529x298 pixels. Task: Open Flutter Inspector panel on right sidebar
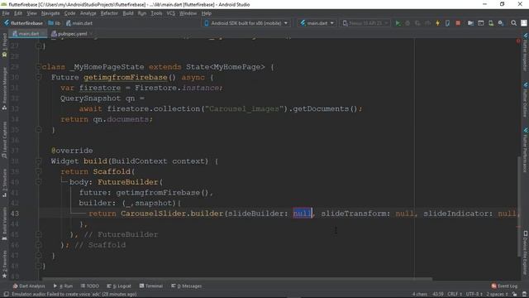pos(526,52)
